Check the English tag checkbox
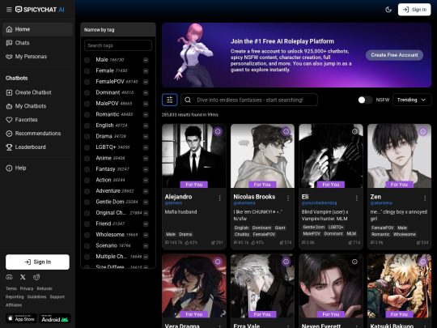 pos(87,126)
